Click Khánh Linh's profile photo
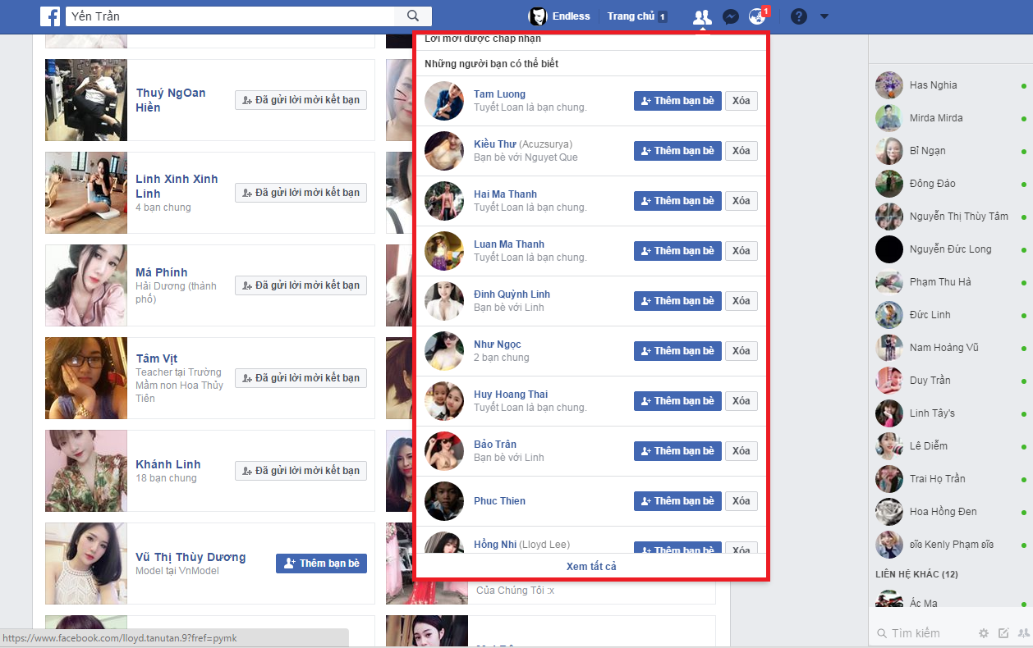The image size is (1033, 648). (x=86, y=471)
